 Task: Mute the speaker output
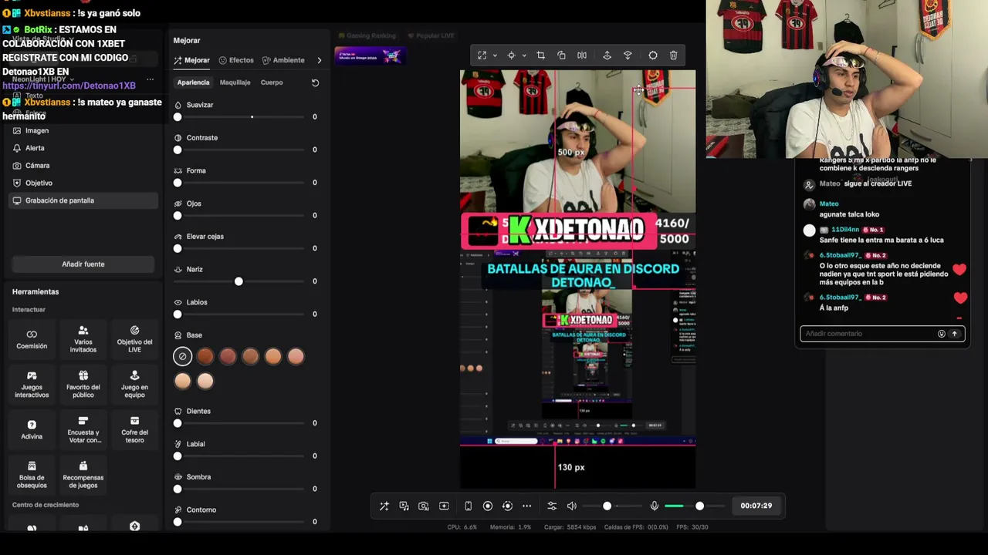572,506
